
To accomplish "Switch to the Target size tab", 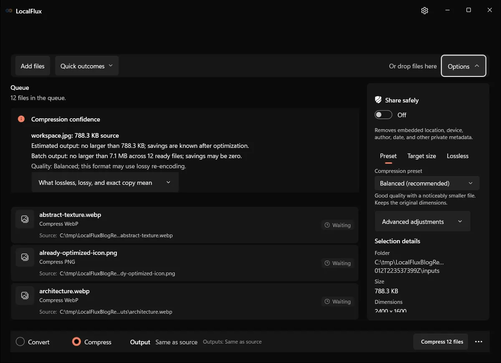I will pyautogui.click(x=422, y=156).
